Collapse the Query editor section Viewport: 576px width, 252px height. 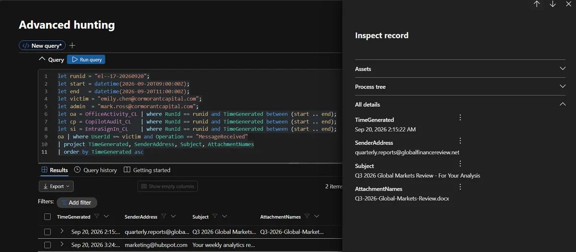41,59
